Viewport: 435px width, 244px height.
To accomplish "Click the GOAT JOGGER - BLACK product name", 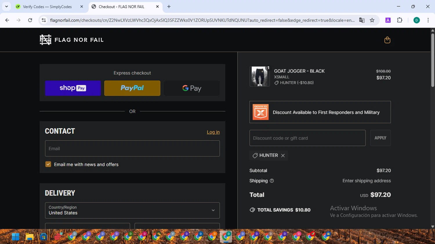I will [x=299, y=71].
